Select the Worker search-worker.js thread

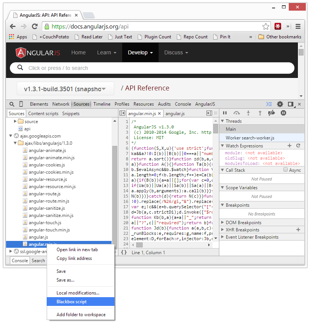(262, 138)
